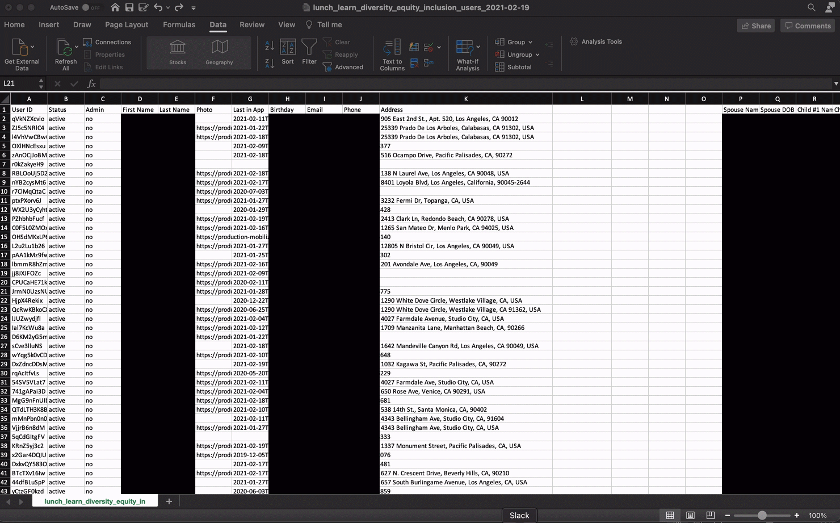Click the Share button
The width and height of the screenshot is (840, 523).
pyautogui.click(x=756, y=26)
